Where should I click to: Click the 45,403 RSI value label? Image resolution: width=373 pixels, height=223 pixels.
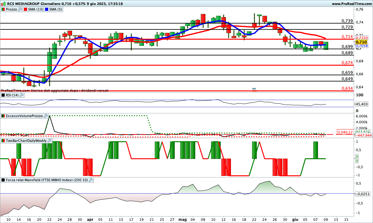(361, 104)
